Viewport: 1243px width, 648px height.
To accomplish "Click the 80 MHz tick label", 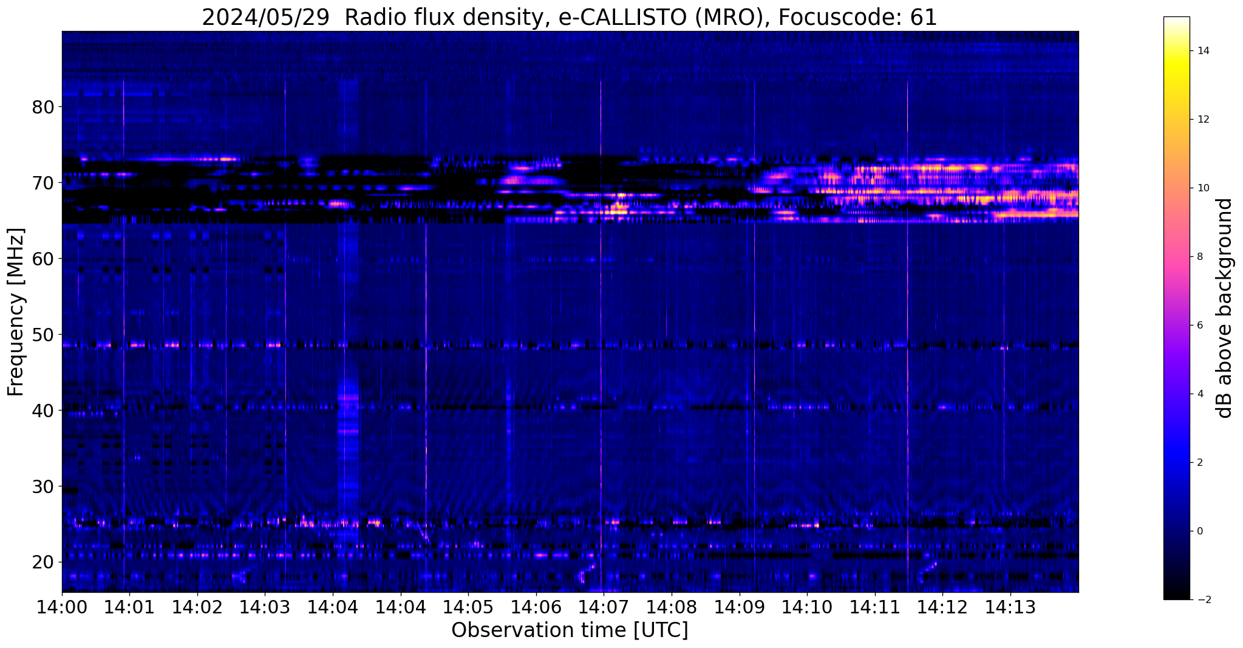I will 43,107.
